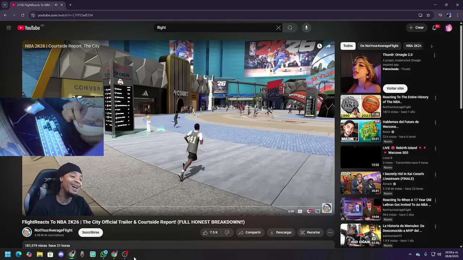
Task: Open the media control playlist icon
Action: tap(440, 15)
